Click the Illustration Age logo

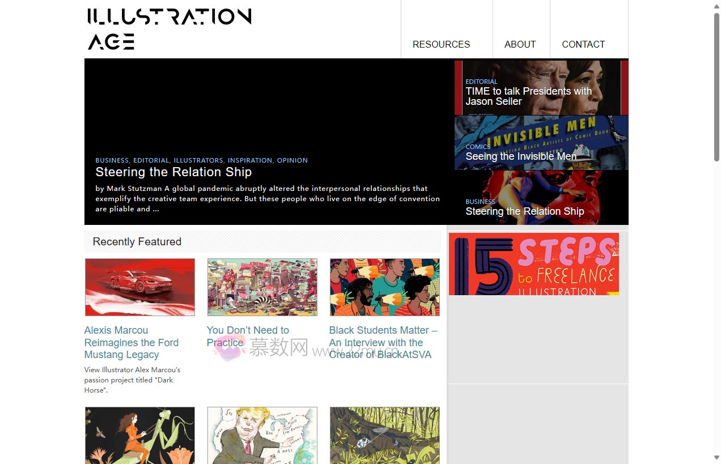point(168,27)
